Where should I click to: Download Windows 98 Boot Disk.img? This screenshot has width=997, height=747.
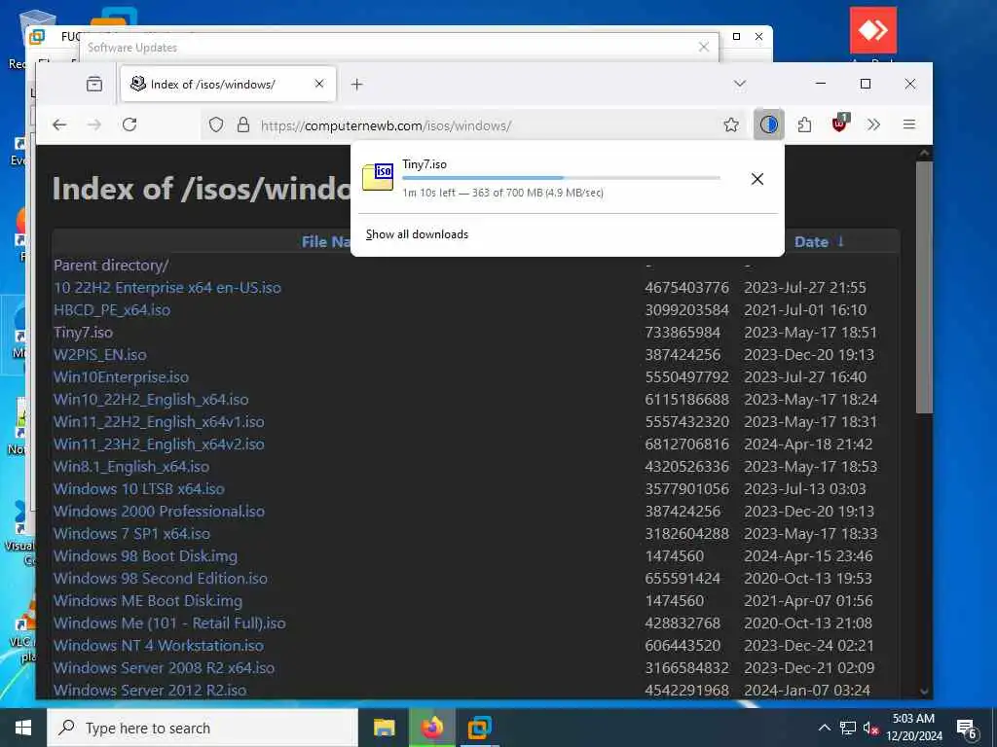(145, 555)
